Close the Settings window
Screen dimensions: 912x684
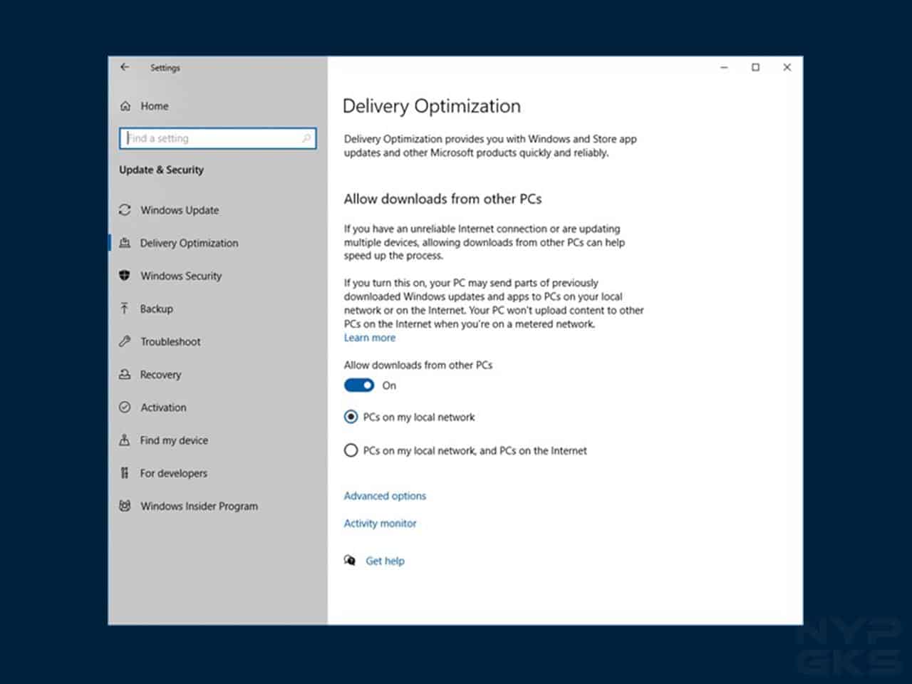point(787,67)
